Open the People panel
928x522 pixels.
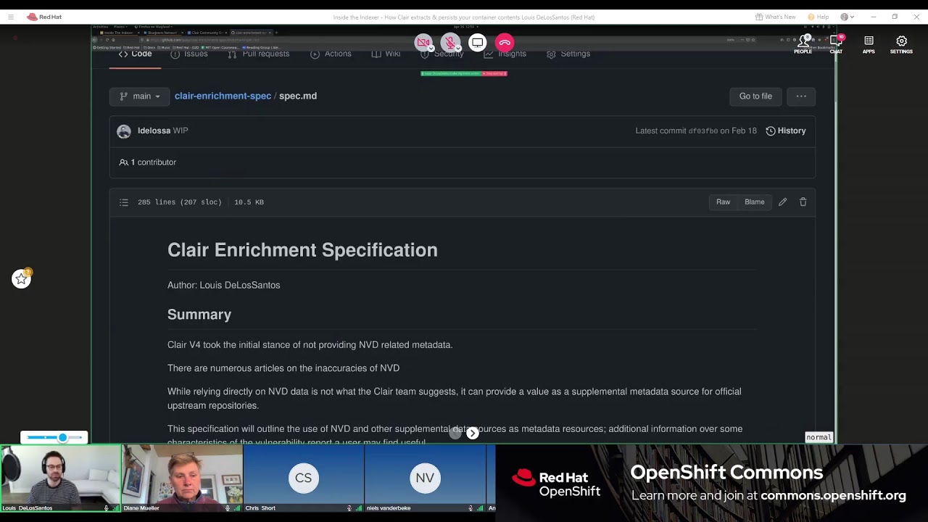pyautogui.click(x=803, y=44)
